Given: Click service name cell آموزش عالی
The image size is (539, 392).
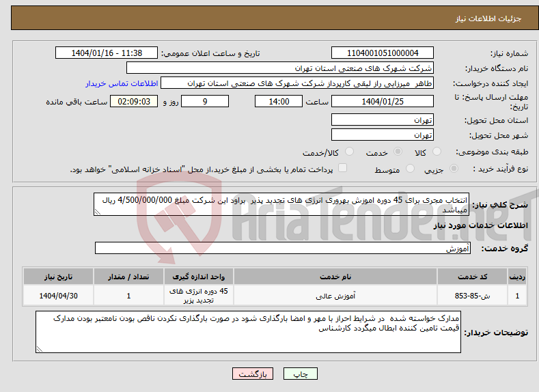Looking at the screenshot, I should 335,296.
